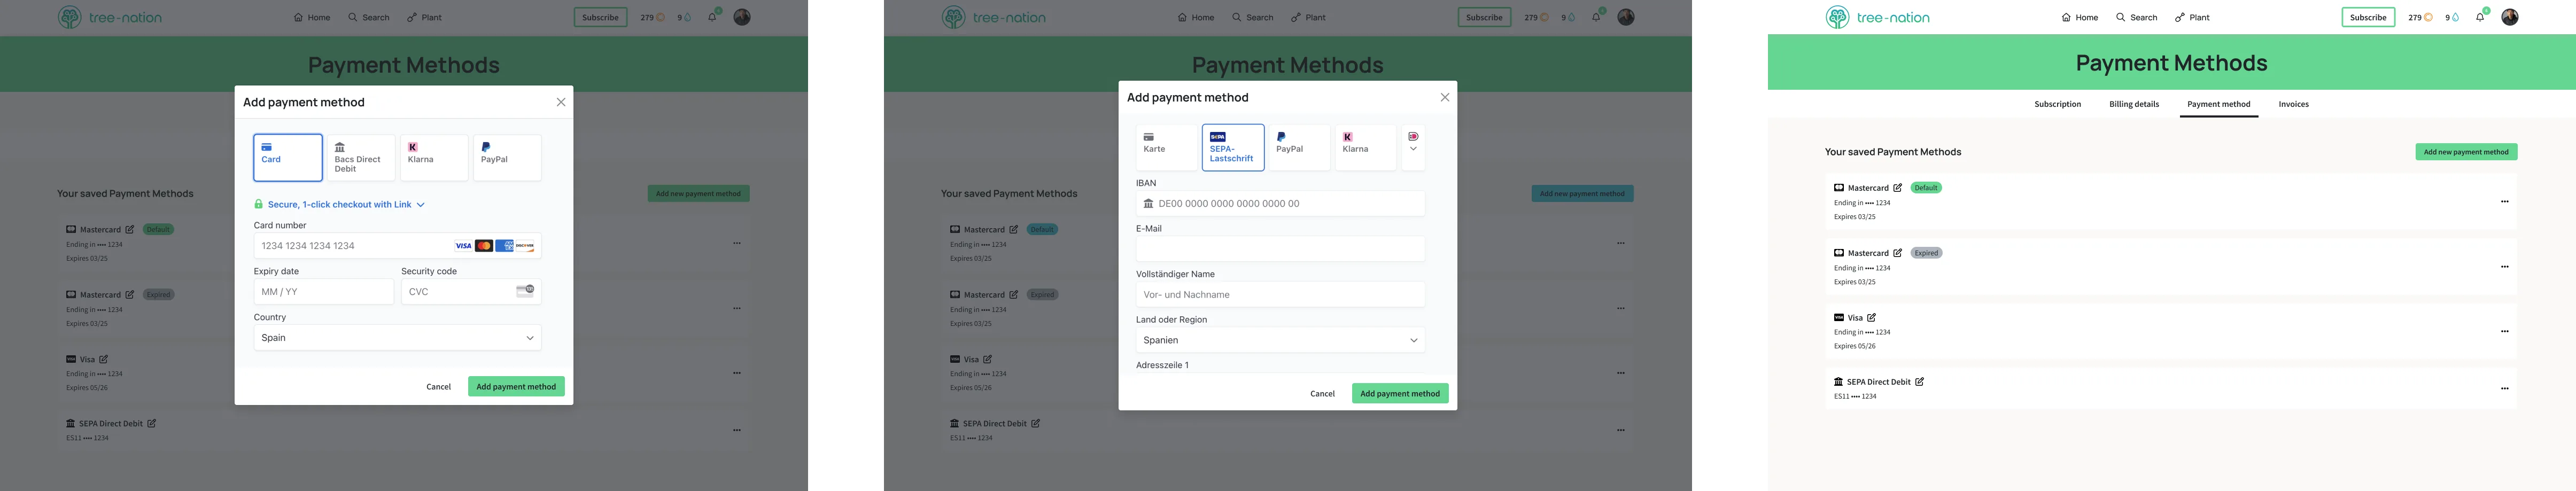Focus the Security code CVC field
The width and height of the screenshot is (2576, 491).
tap(471, 292)
